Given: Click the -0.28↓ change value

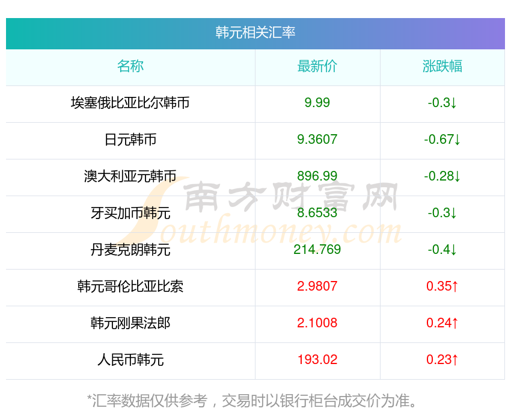Looking at the screenshot, I should [442, 176].
